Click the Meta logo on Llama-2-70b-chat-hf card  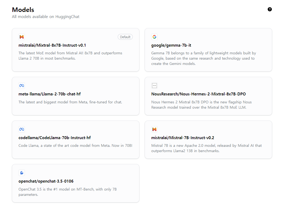pos(22,86)
